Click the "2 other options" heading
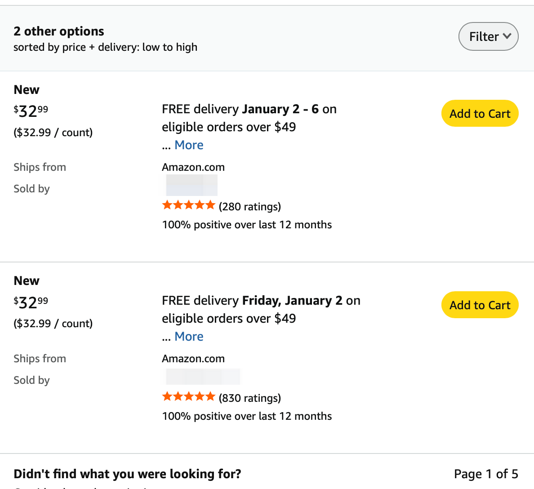 click(x=59, y=31)
